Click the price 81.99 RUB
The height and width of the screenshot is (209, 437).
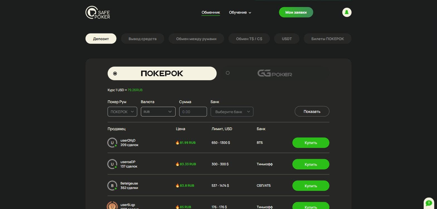point(188,143)
